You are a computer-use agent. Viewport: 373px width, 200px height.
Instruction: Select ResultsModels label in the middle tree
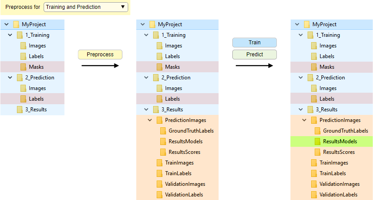(185, 141)
